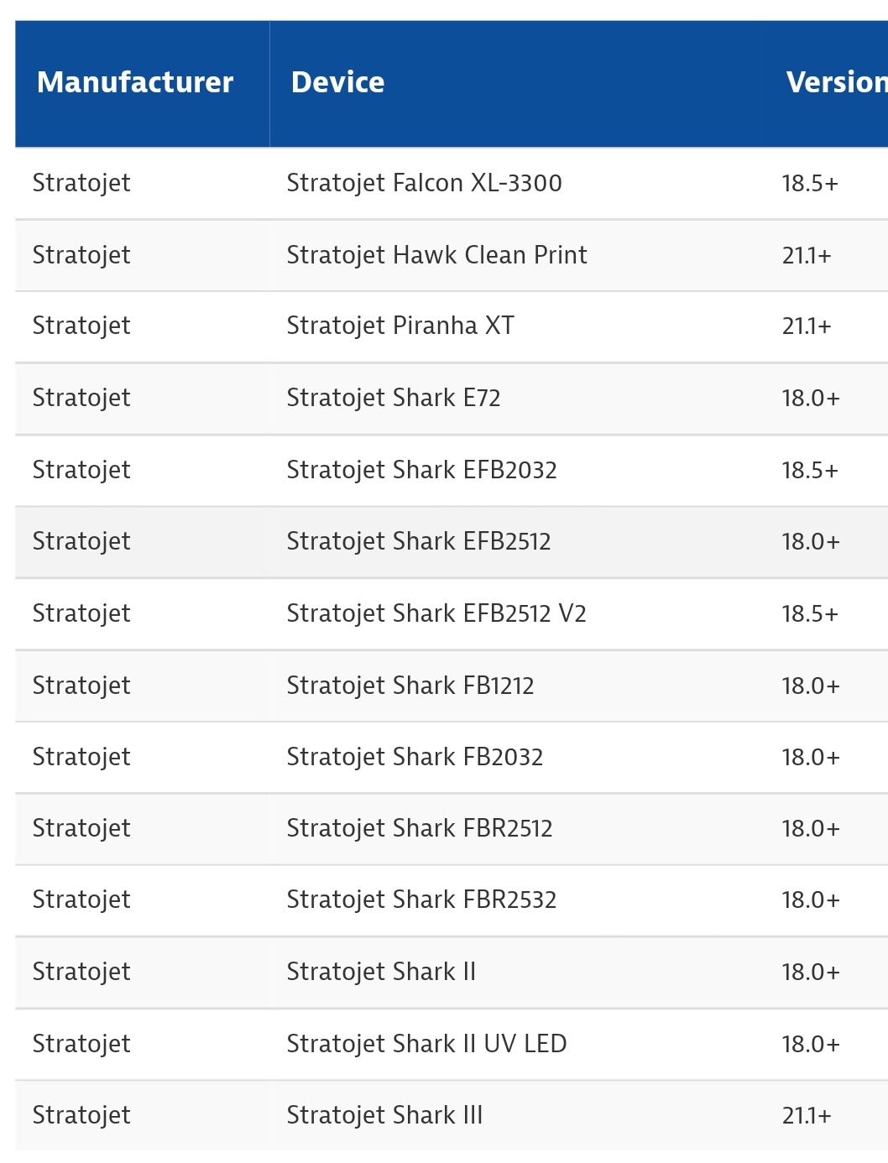
Task: Click manufacturer cell in Piranha XT row
Action: [x=81, y=326]
